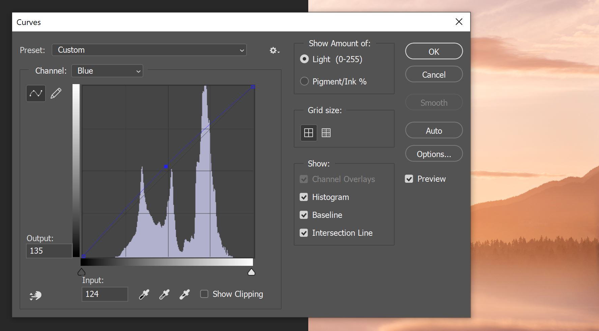The width and height of the screenshot is (599, 331).
Task: Select the pencil draw curve tool
Action: click(56, 93)
